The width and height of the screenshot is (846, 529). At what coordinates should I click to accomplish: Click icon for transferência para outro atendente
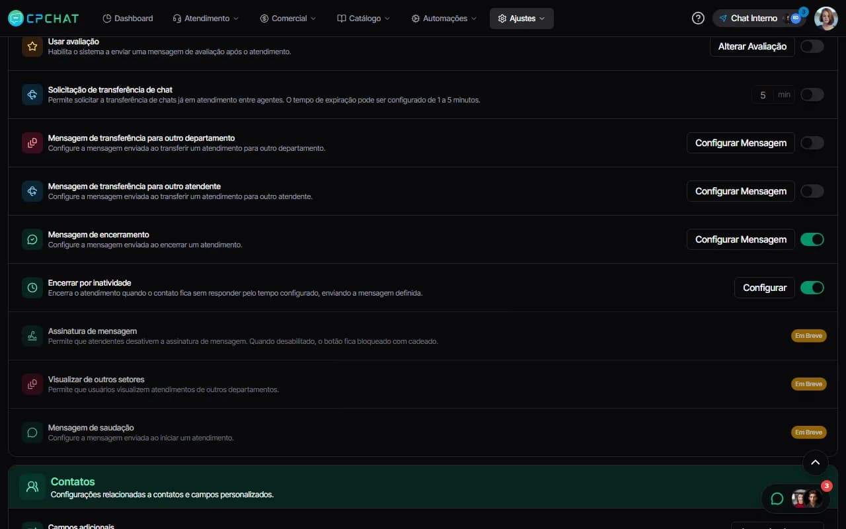pyautogui.click(x=32, y=191)
